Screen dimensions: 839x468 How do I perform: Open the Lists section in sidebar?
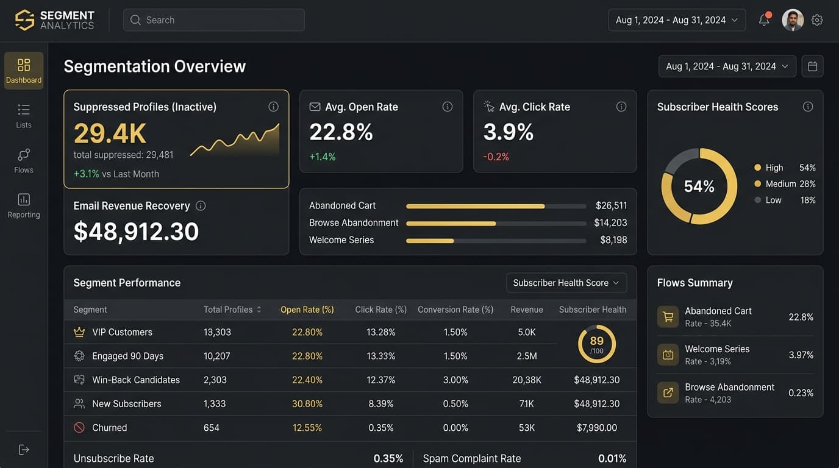24,116
